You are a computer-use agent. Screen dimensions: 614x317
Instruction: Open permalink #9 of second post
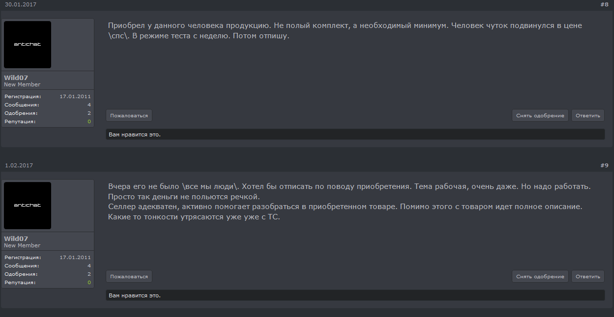coord(604,165)
